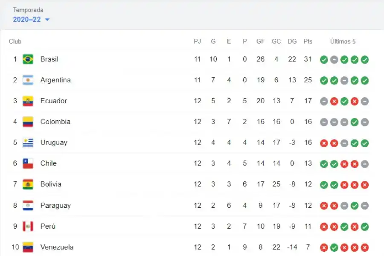Open the Brasil team link
Screen dimensions: 384x256
49,59
